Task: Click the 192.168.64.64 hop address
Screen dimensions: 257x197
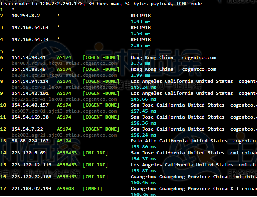Action: click(x=30, y=27)
